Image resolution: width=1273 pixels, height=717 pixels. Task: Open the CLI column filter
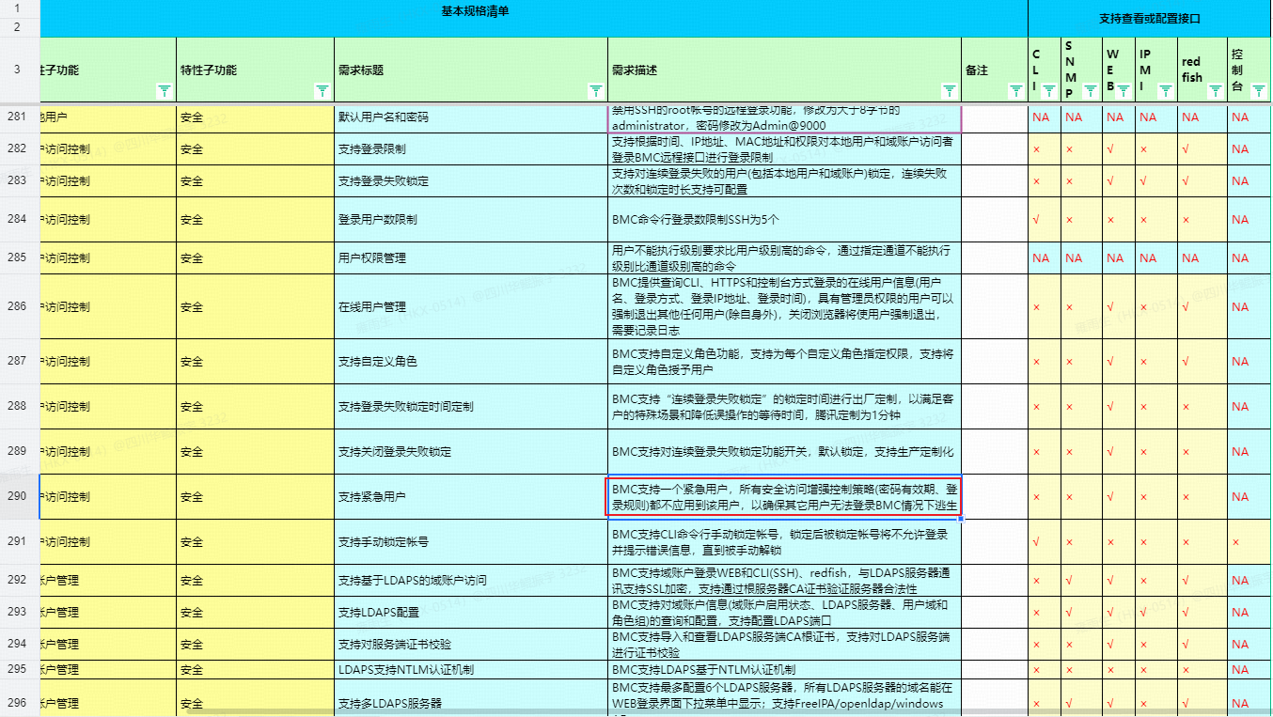1048,91
